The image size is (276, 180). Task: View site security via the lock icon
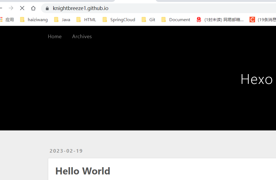tap(47, 8)
